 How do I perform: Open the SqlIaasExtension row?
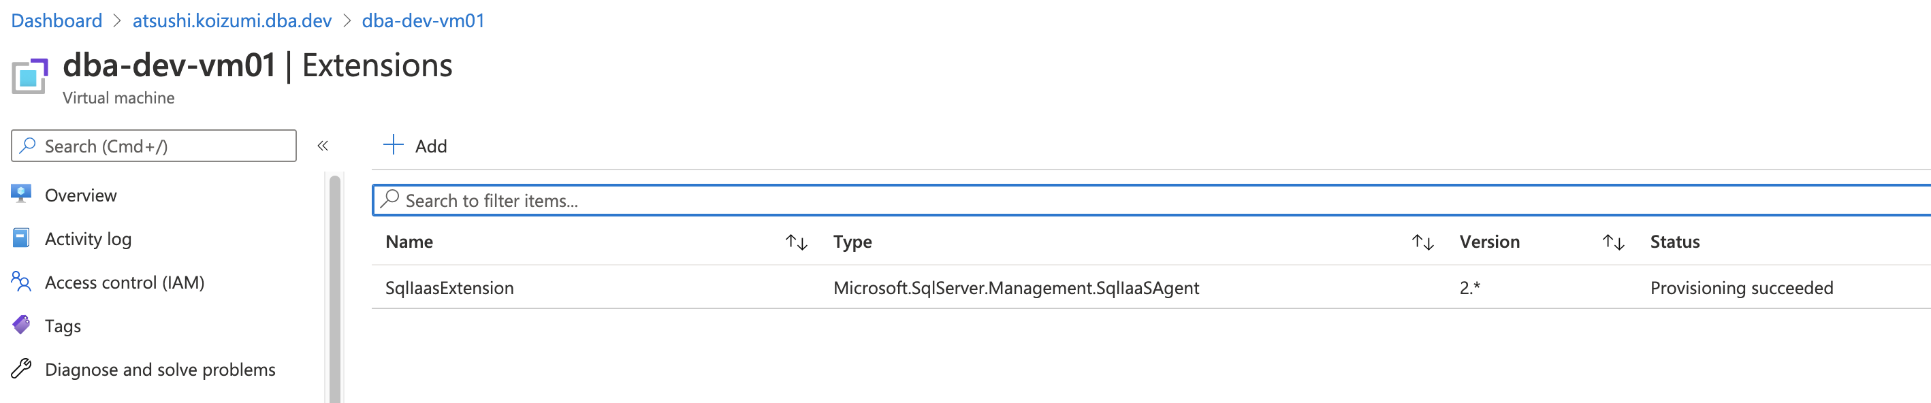point(449,289)
